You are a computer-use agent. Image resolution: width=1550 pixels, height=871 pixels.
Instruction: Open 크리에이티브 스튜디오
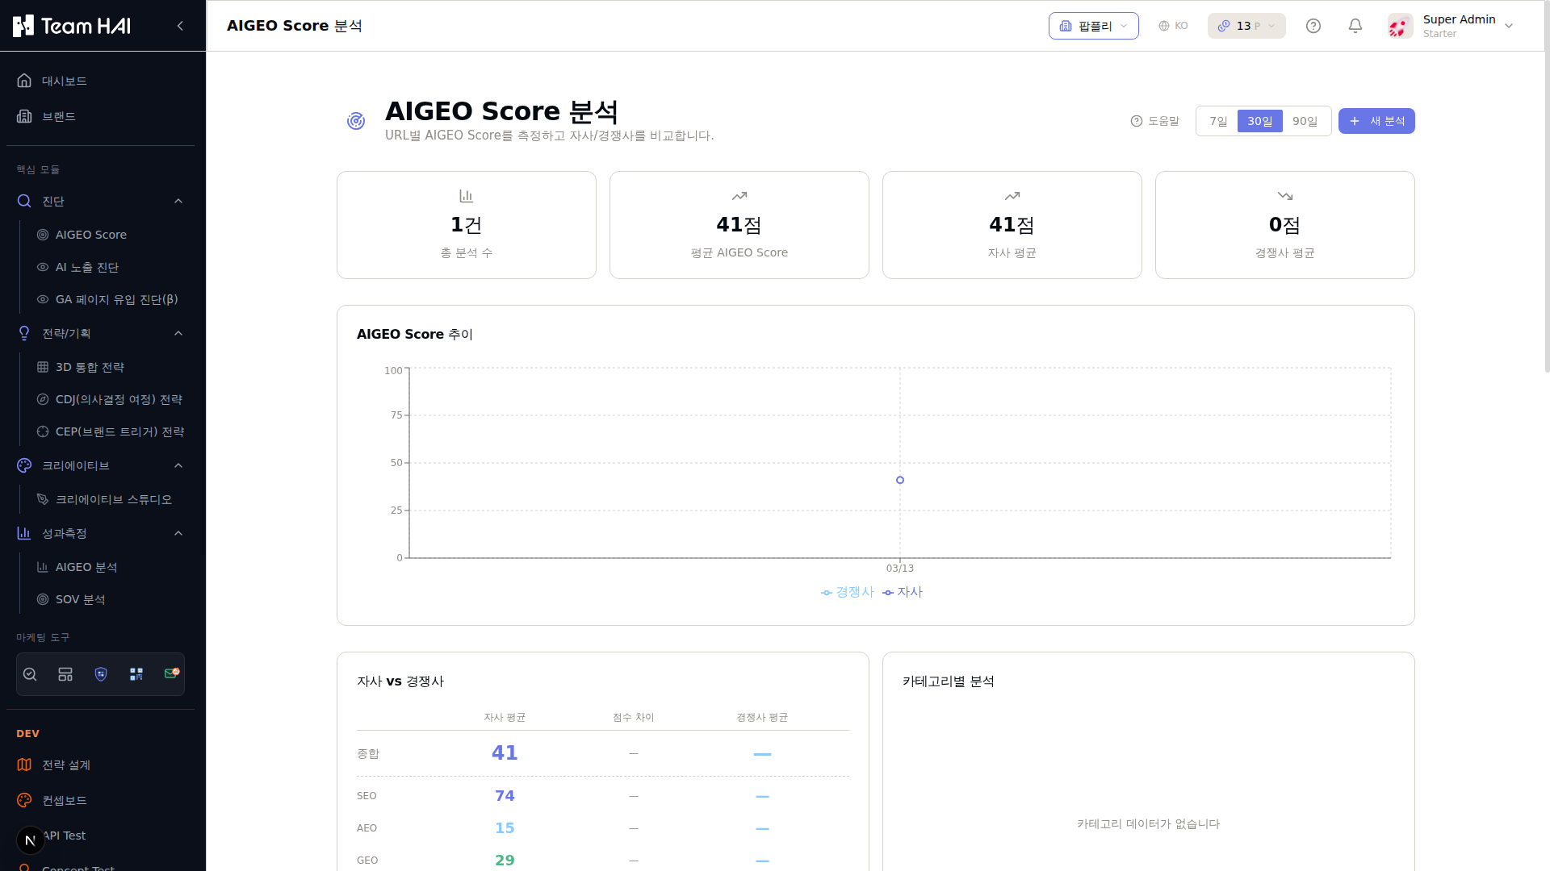coord(110,499)
